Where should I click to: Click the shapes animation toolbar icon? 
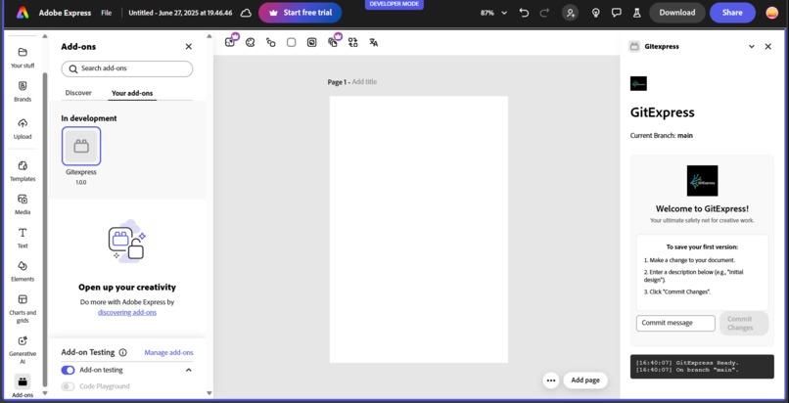point(271,43)
